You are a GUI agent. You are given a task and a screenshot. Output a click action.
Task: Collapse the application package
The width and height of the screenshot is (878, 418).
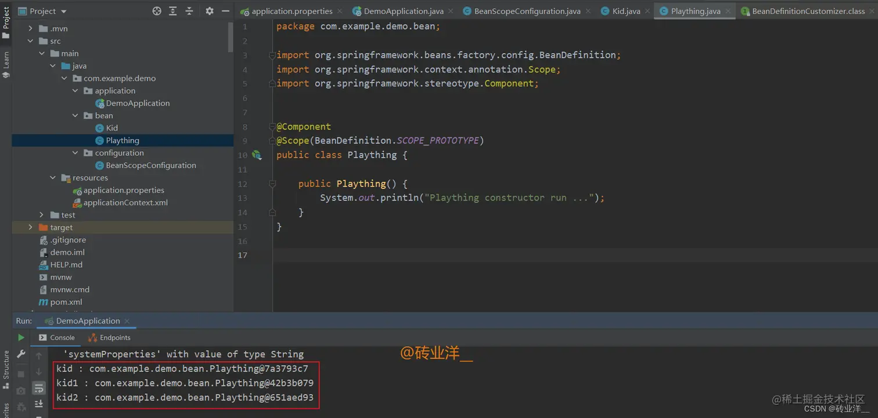(75, 91)
